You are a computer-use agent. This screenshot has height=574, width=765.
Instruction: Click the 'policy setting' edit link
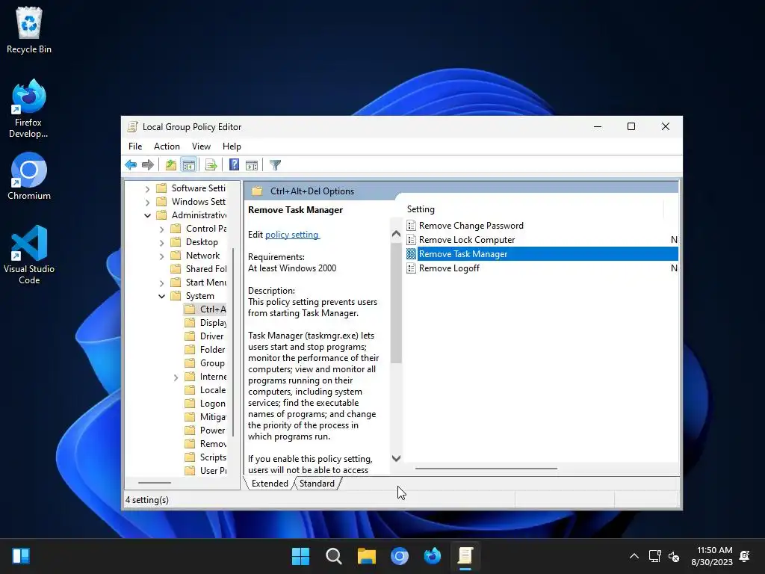pyautogui.click(x=292, y=234)
